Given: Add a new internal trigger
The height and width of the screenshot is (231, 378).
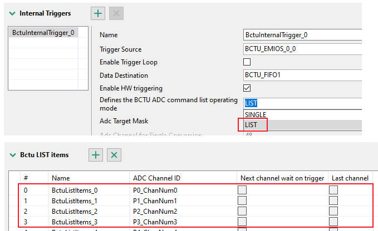Looking at the screenshot, I should coord(98,13).
